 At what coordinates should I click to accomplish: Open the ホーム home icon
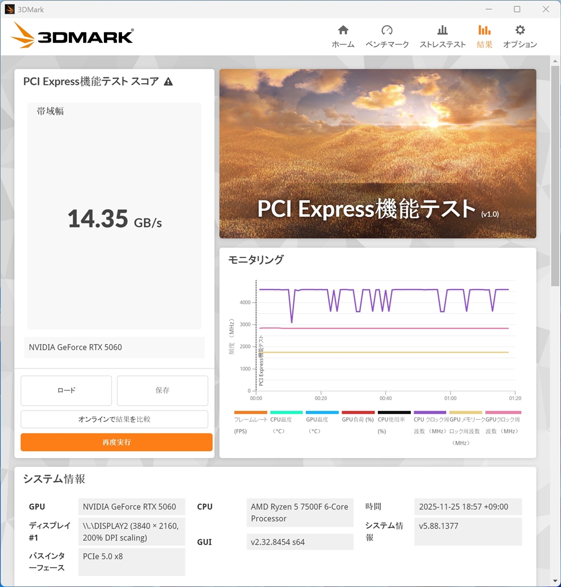coord(343,30)
